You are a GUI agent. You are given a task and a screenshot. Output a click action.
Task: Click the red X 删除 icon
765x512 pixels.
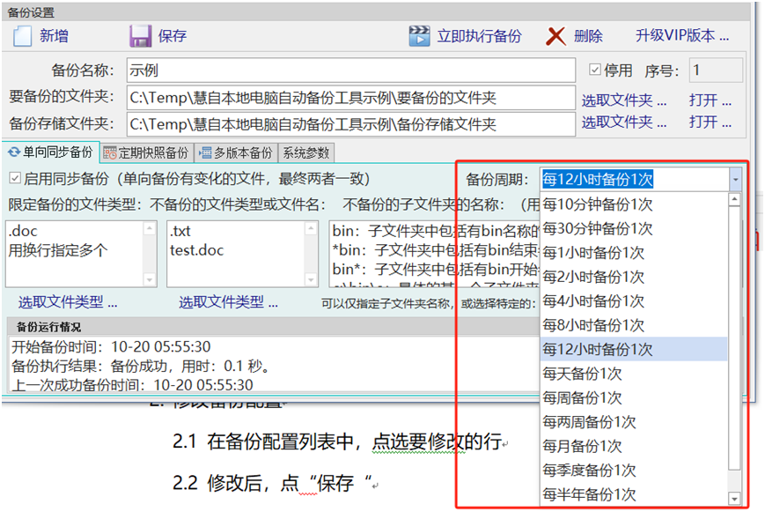(555, 36)
